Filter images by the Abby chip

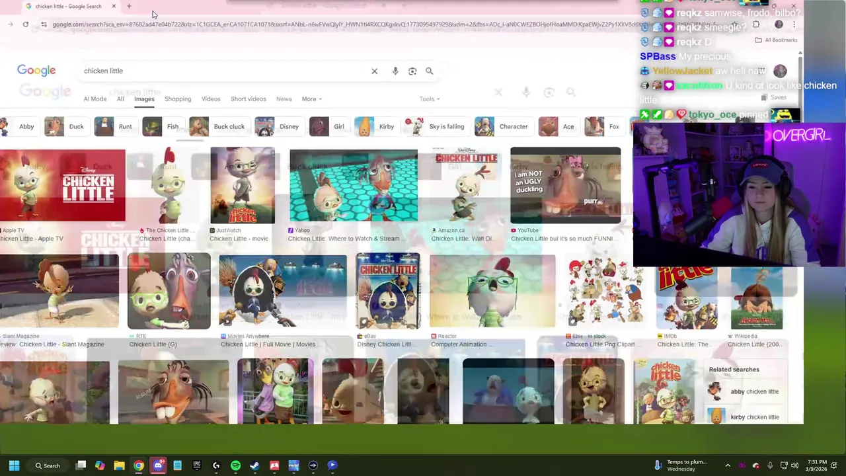coord(19,126)
